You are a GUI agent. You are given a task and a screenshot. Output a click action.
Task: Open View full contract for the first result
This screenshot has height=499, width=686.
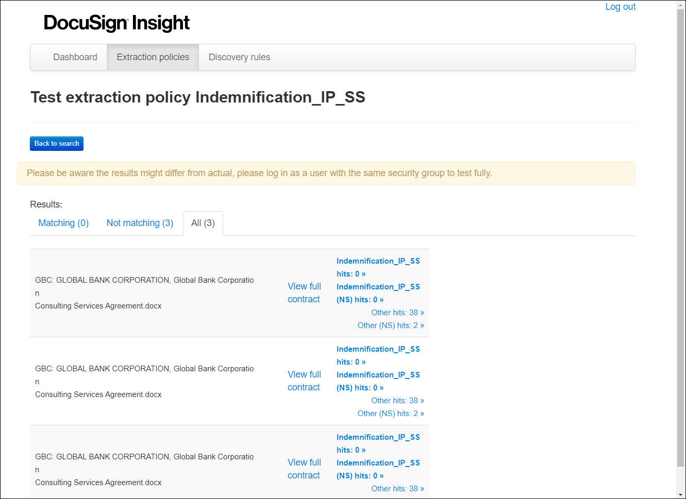(304, 292)
